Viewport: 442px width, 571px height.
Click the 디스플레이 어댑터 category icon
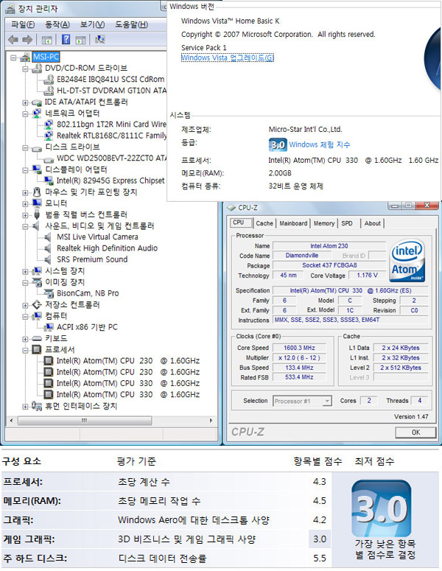37,169
